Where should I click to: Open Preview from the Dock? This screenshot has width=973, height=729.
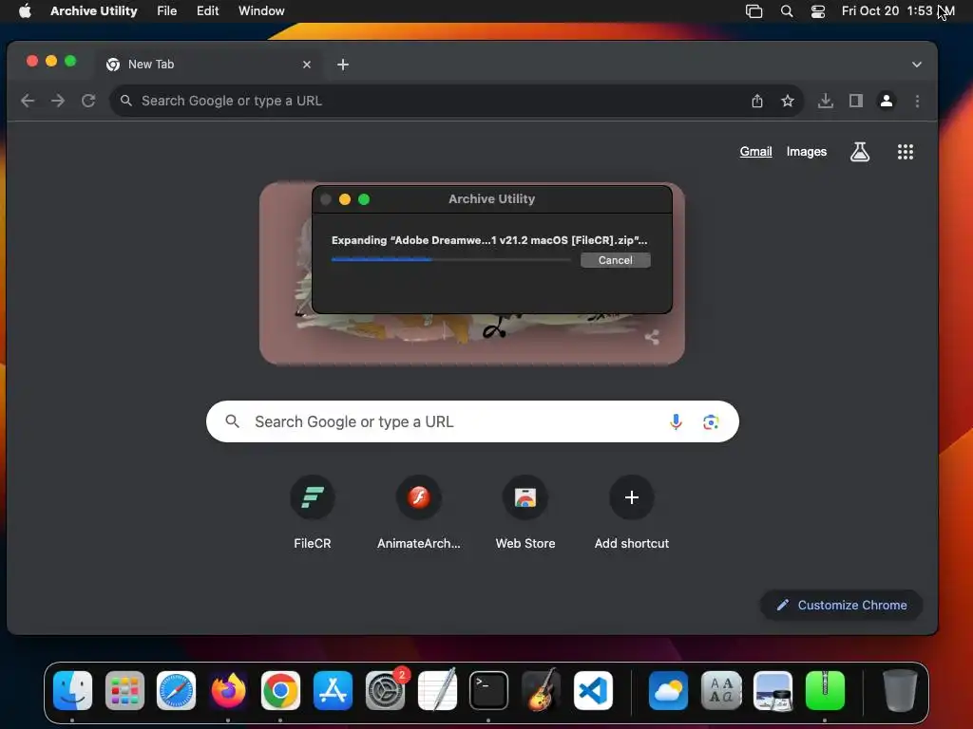[x=773, y=691]
